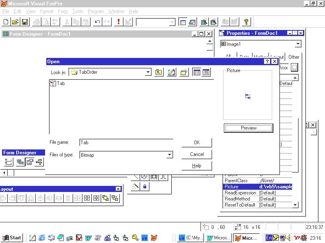Click Data Environment icon in Form Designer toolbar
The width and height of the screenshot is (325, 243).
coord(20,162)
